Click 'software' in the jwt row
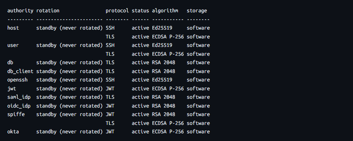Viewport: 353px width, 141px height. (198, 88)
